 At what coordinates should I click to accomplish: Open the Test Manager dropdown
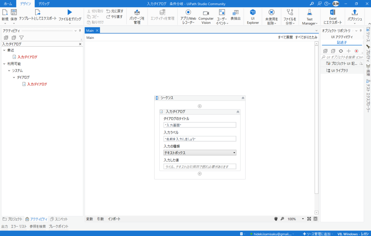coord(309,17)
